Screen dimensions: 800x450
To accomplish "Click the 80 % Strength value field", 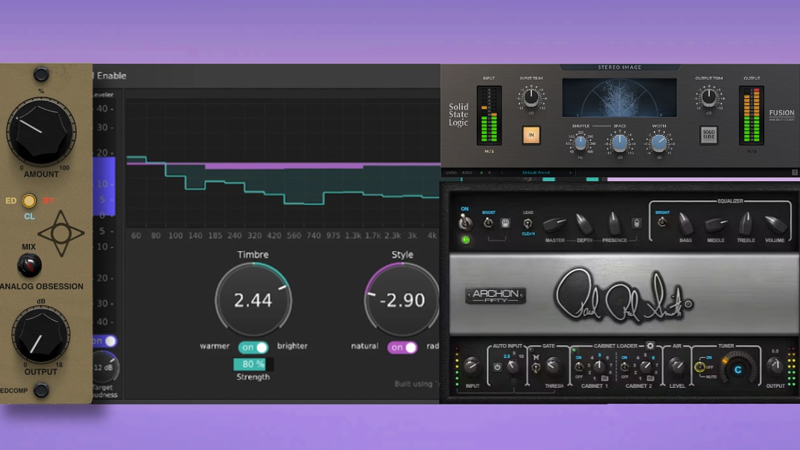I will [253, 364].
